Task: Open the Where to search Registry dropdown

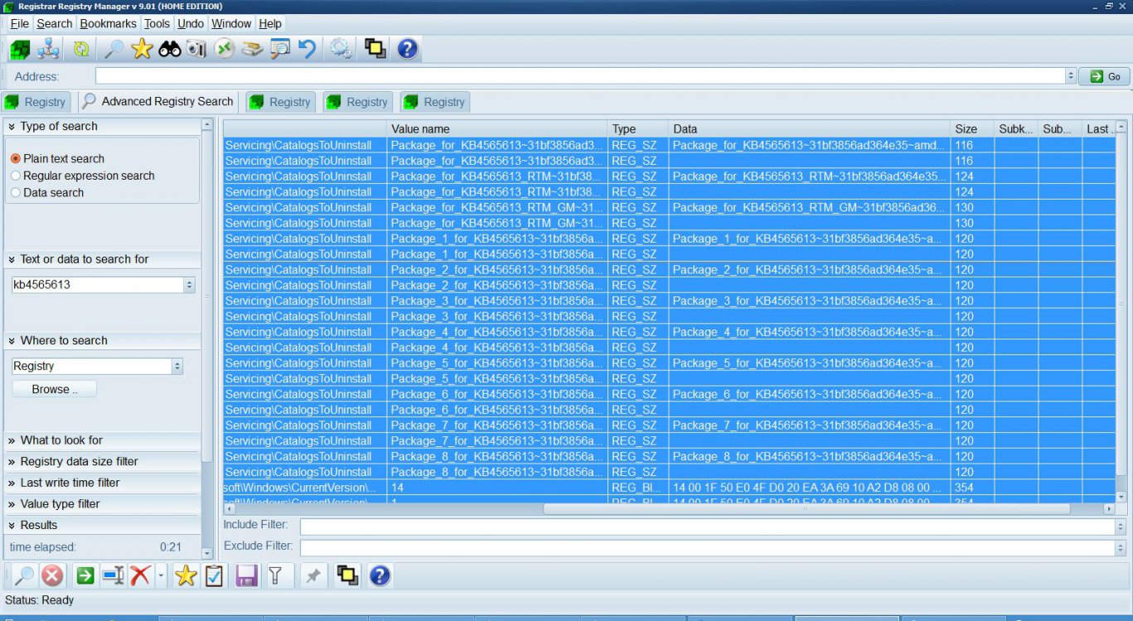Action: pos(177,366)
